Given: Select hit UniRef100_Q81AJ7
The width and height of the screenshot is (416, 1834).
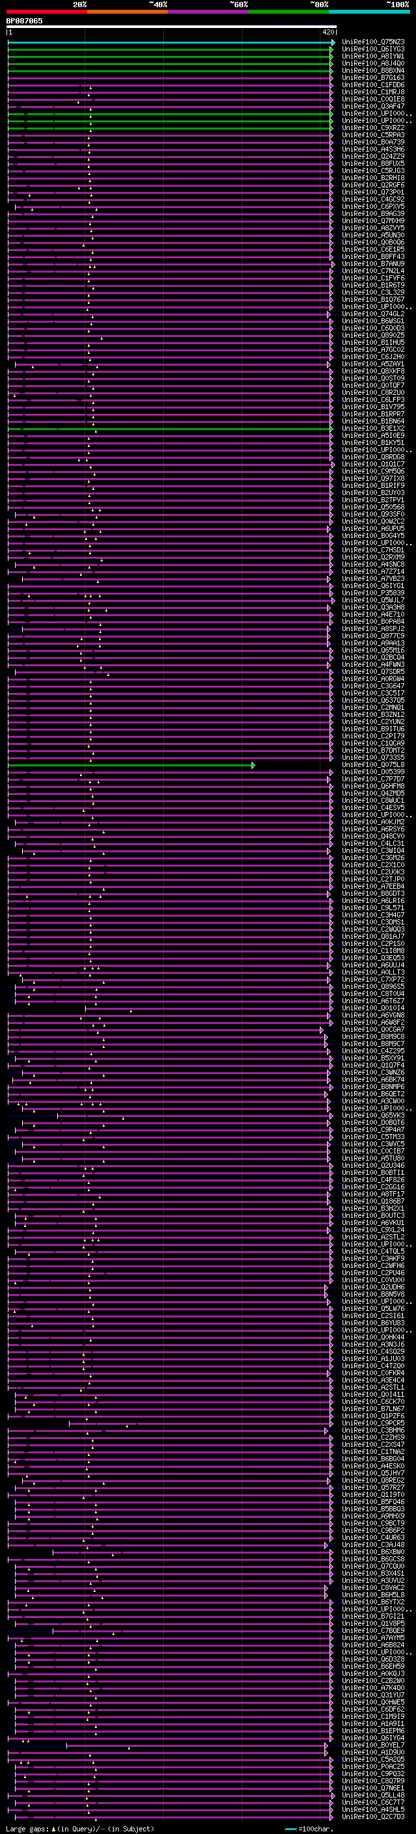Looking at the screenshot, I should tap(373, 936).
